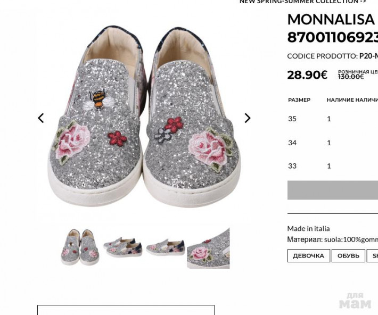Viewport: 378px width, 315px height.
Task: Click the "для мам" watermark logo
Action: [x=355, y=301]
